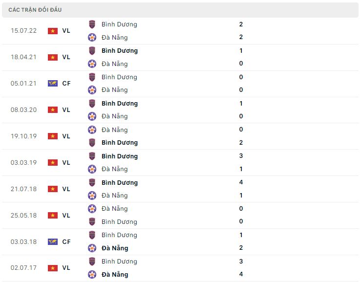Click Bình Dương crest in 03.03.19 match
Viewport: 362px width, 286px height.
click(92, 156)
